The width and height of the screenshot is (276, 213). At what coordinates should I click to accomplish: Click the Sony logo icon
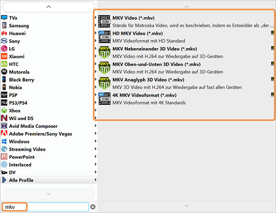pyautogui.click(x=4, y=41)
